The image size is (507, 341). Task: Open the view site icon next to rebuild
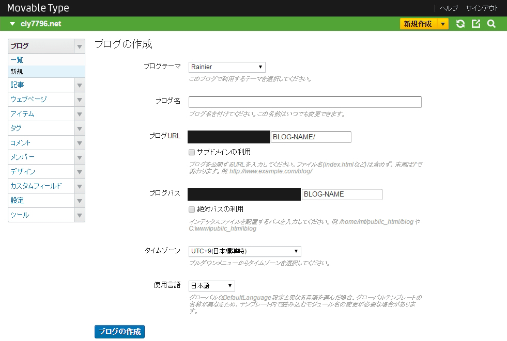(x=475, y=23)
